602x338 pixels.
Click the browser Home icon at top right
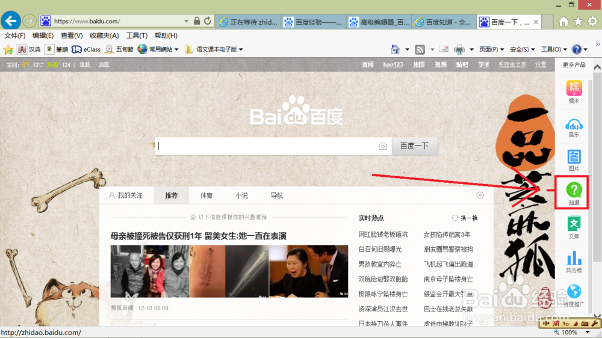pos(563,21)
